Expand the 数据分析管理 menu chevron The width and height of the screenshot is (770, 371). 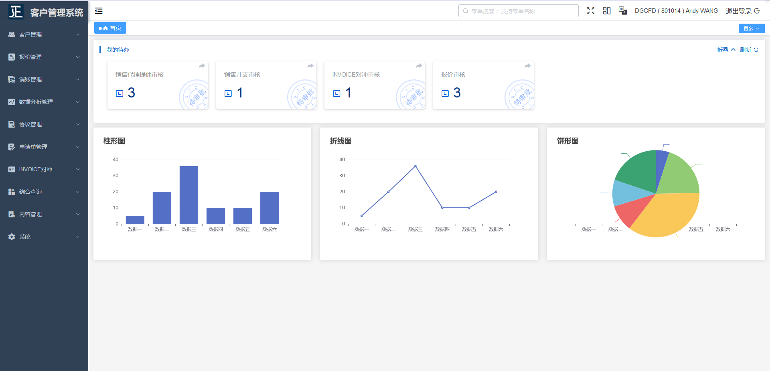click(78, 102)
